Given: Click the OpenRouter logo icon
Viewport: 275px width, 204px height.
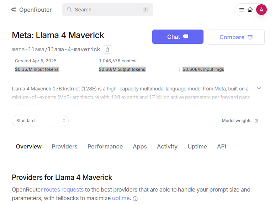Looking at the screenshot, I should pos(14,10).
